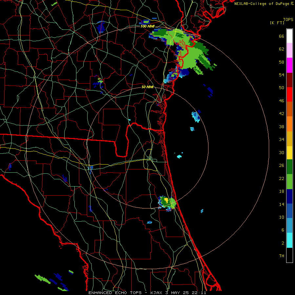295x295 pixels.
Task: Click the TOPS legend title
Action: [288, 20]
